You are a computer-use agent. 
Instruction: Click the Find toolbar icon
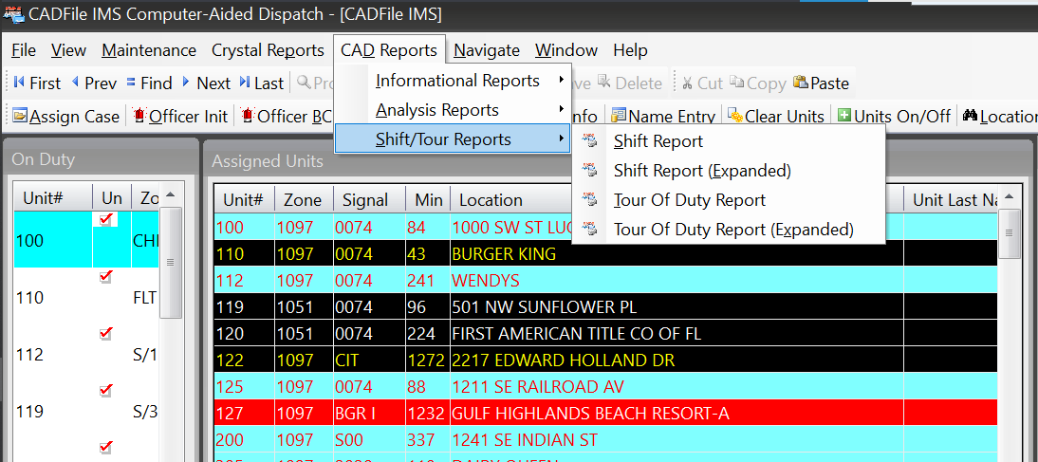[x=132, y=83]
